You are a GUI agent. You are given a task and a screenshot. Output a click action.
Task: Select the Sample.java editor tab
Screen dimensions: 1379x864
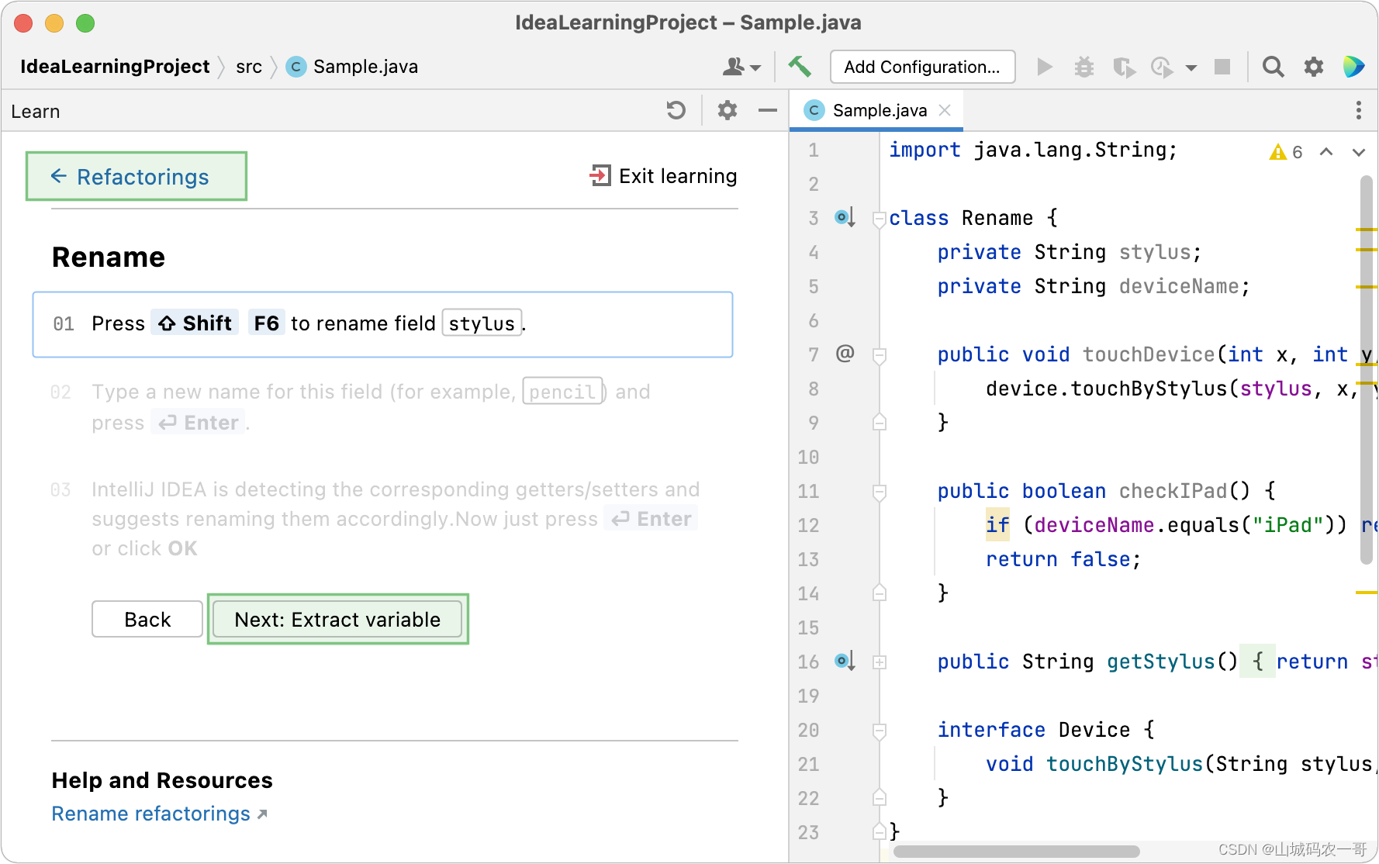click(x=876, y=110)
